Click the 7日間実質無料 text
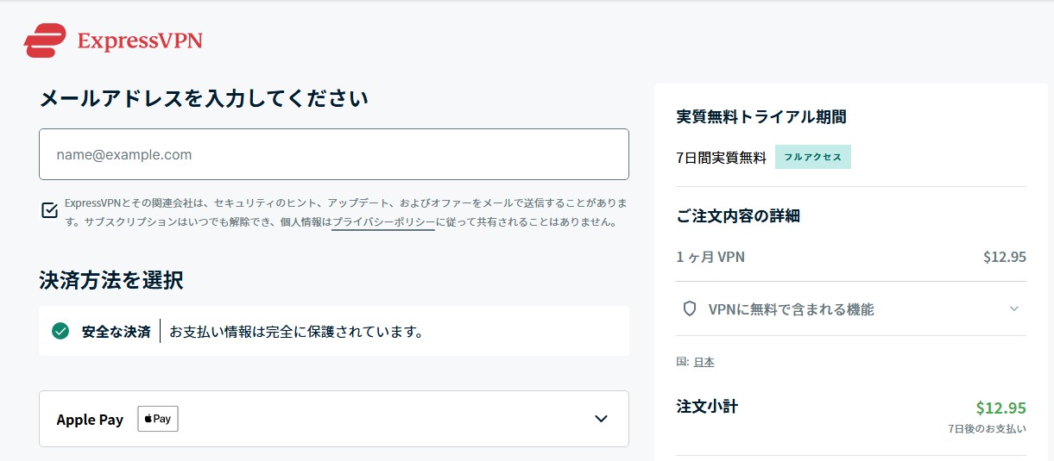1054x461 pixels. click(722, 158)
